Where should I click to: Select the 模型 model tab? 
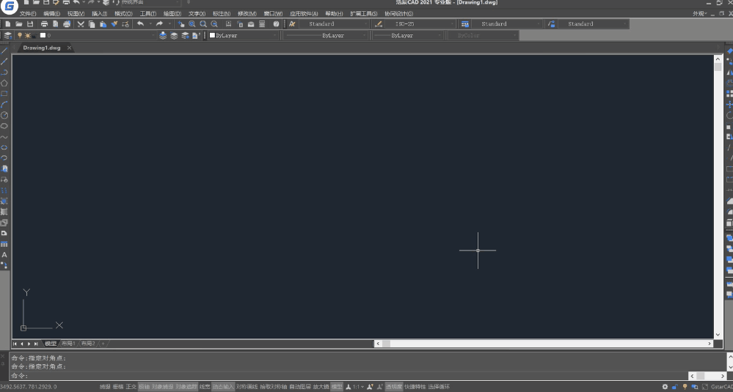pyautogui.click(x=51, y=344)
